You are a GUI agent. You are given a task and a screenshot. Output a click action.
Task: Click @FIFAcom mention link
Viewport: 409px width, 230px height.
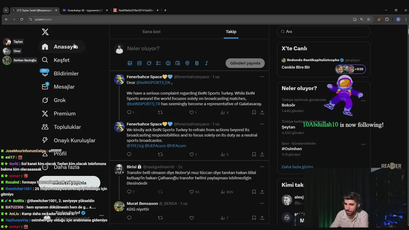pos(176,146)
